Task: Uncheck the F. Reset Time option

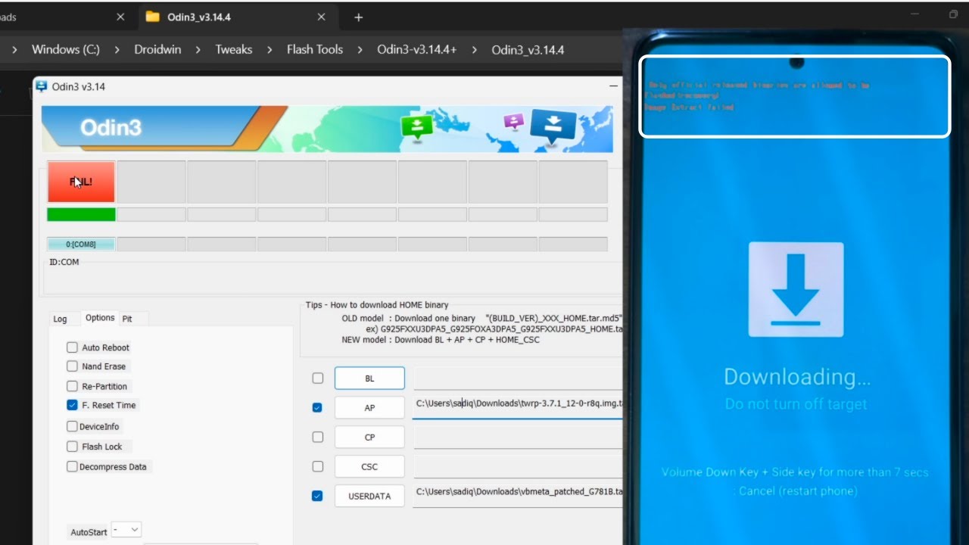Action: pyautogui.click(x=72, y=405)
